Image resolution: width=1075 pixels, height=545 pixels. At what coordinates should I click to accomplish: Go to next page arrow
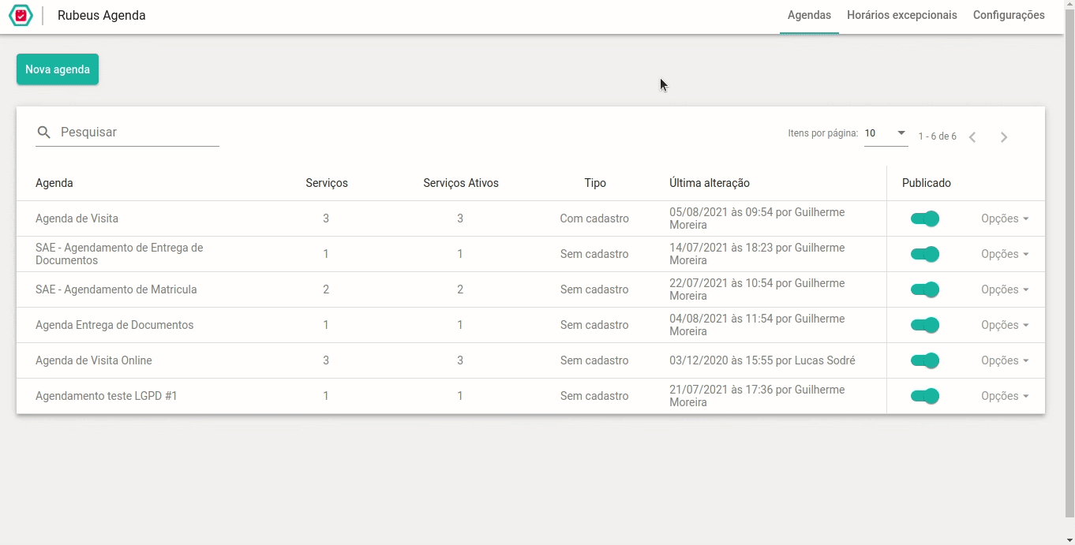pos(1004,137)
